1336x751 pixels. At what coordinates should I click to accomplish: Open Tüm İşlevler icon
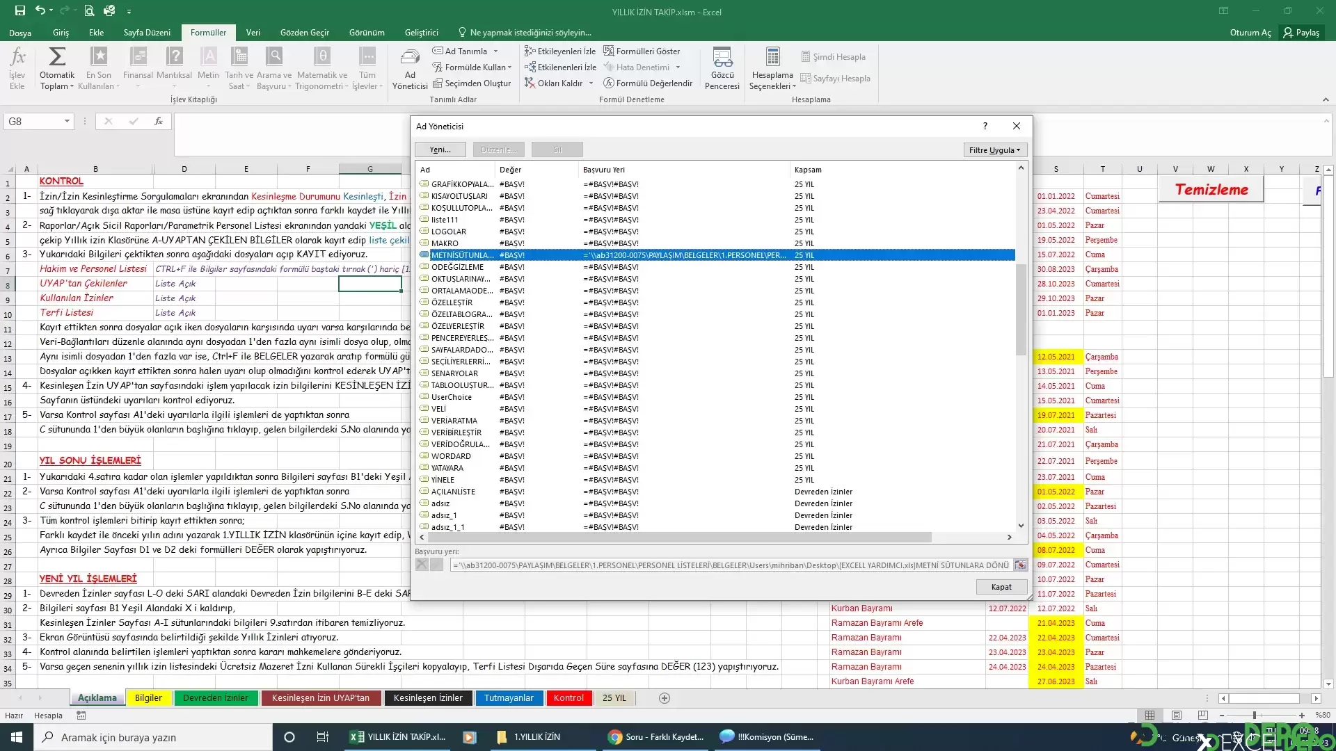pos(367,57)
